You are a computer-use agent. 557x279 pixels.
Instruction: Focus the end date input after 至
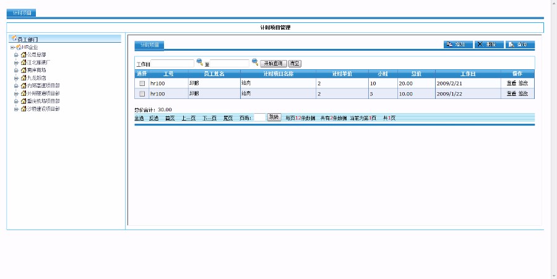(230, 64)
